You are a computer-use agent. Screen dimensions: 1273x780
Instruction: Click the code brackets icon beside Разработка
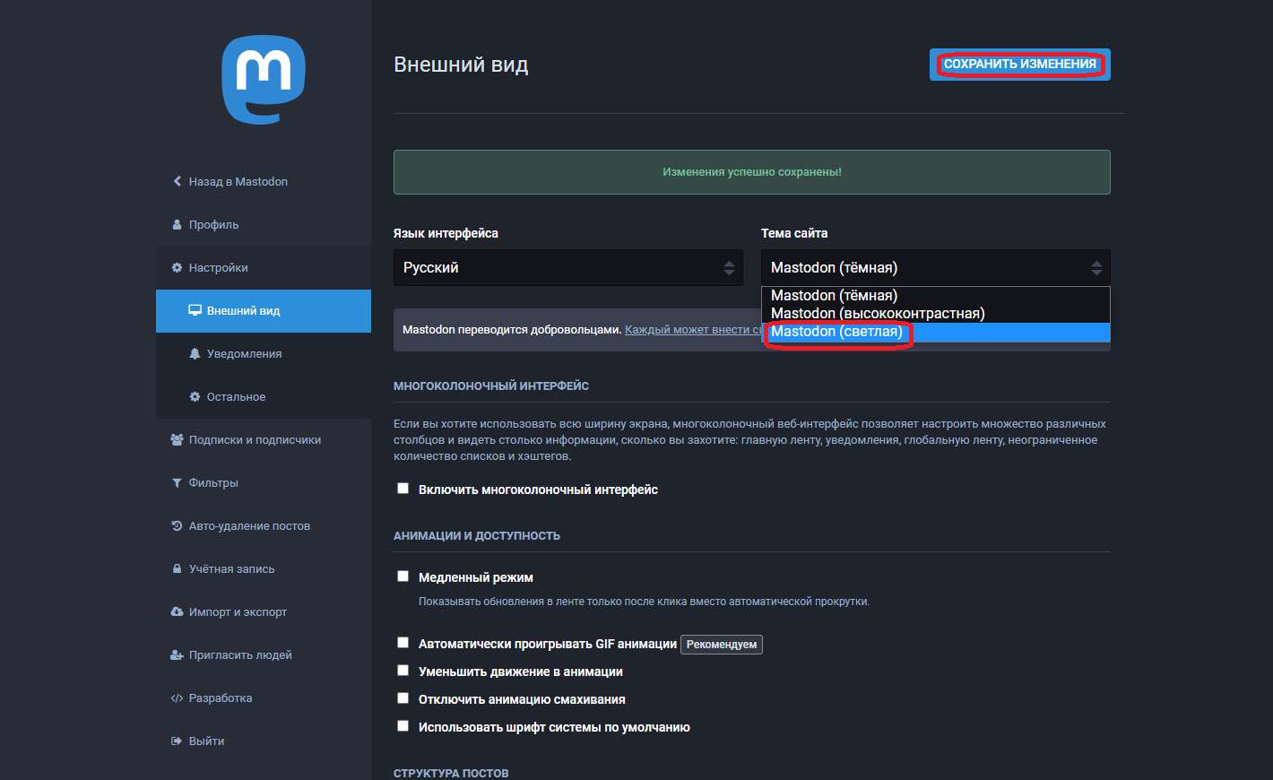177,698
